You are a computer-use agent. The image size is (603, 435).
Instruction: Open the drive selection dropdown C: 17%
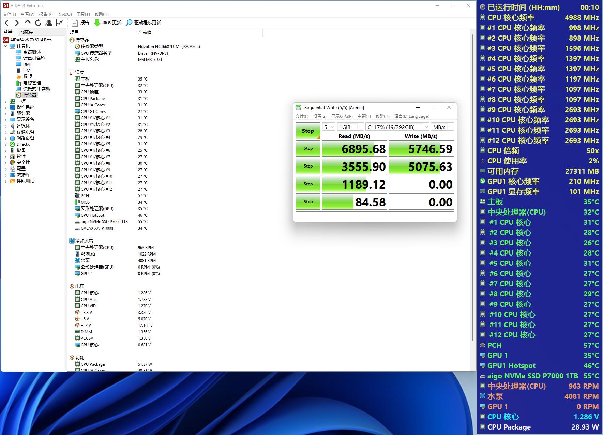pyautogui.click(x=397, y=127)
